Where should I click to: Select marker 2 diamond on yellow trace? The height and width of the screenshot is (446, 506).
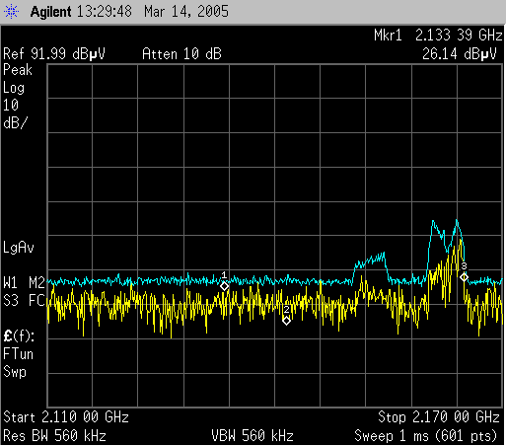coord(286,321)
